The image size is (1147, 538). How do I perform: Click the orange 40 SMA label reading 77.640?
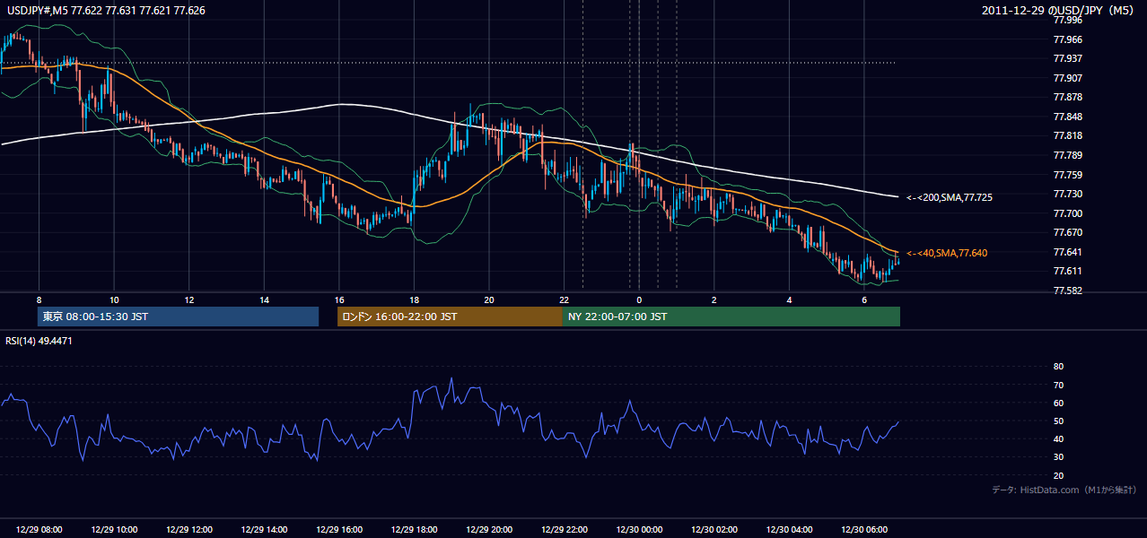point(947,253)
